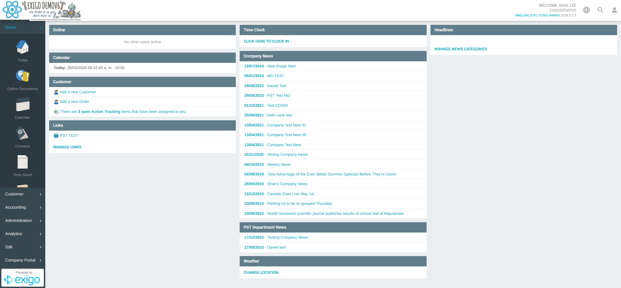Open Online Documents from the sidebar
The height and width of the screenshot is (288, 621).
(23, 76)
